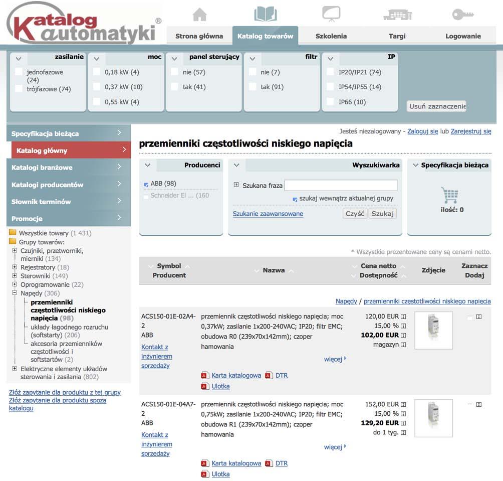Click the building icon above Targi

397,15
